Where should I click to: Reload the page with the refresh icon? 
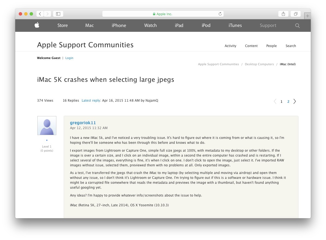pyautogui.click(x=220, y=14)
